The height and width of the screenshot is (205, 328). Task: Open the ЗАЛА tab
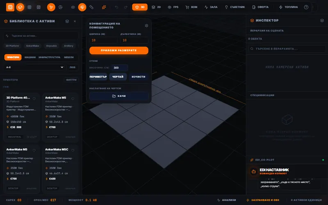pyautogui.click(x=211, y=7)
